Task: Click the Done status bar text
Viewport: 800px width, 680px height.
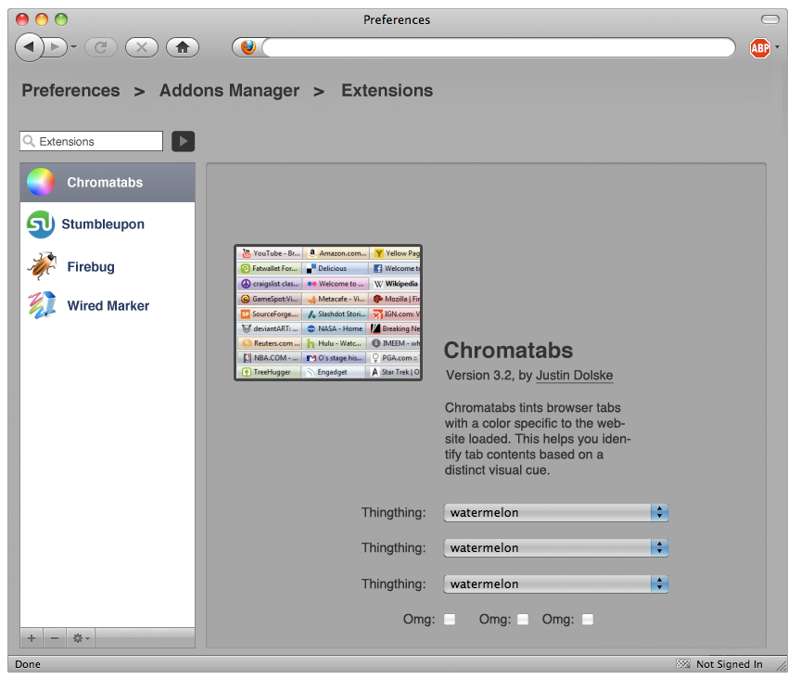Action: (x=28, y=664)
